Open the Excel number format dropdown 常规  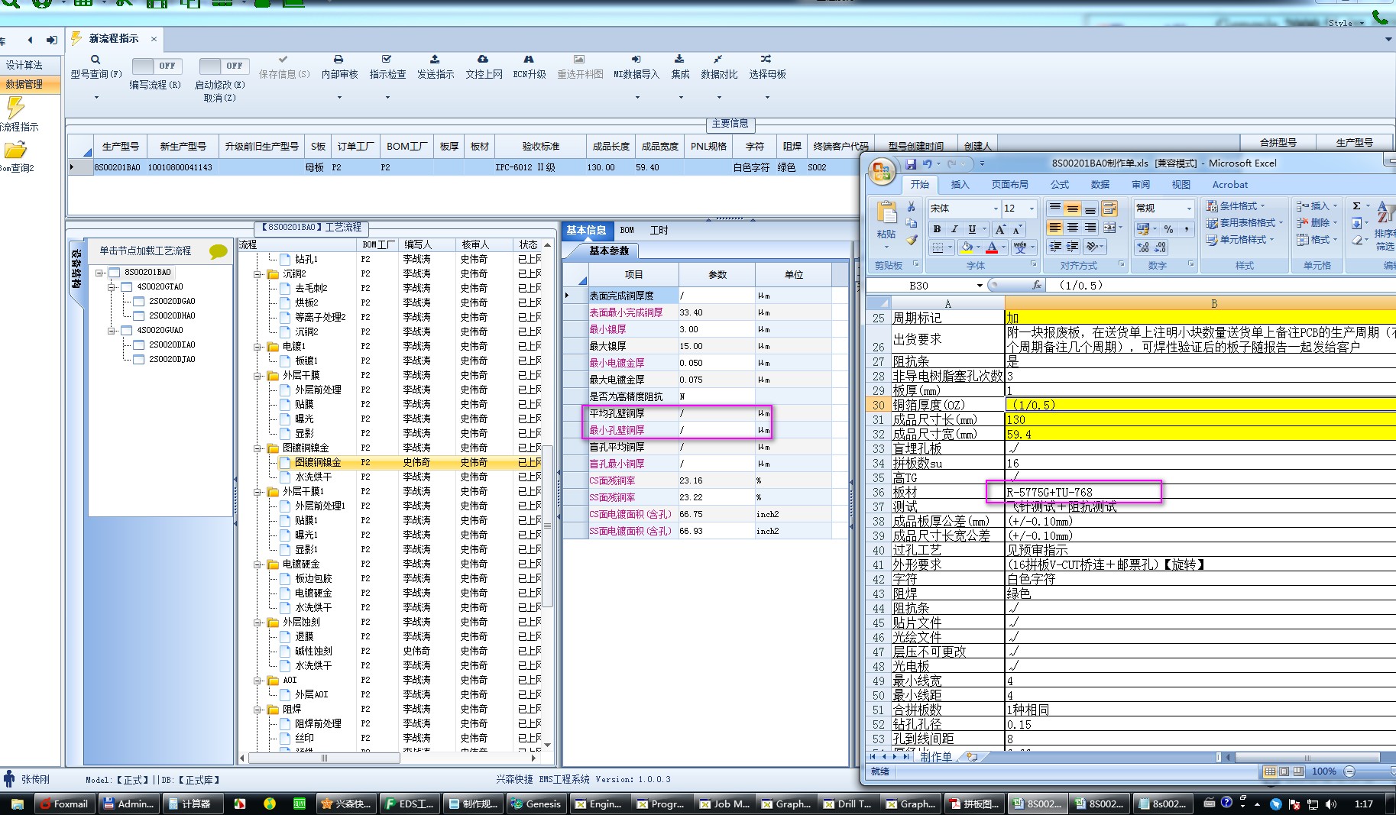point(1188,209)
